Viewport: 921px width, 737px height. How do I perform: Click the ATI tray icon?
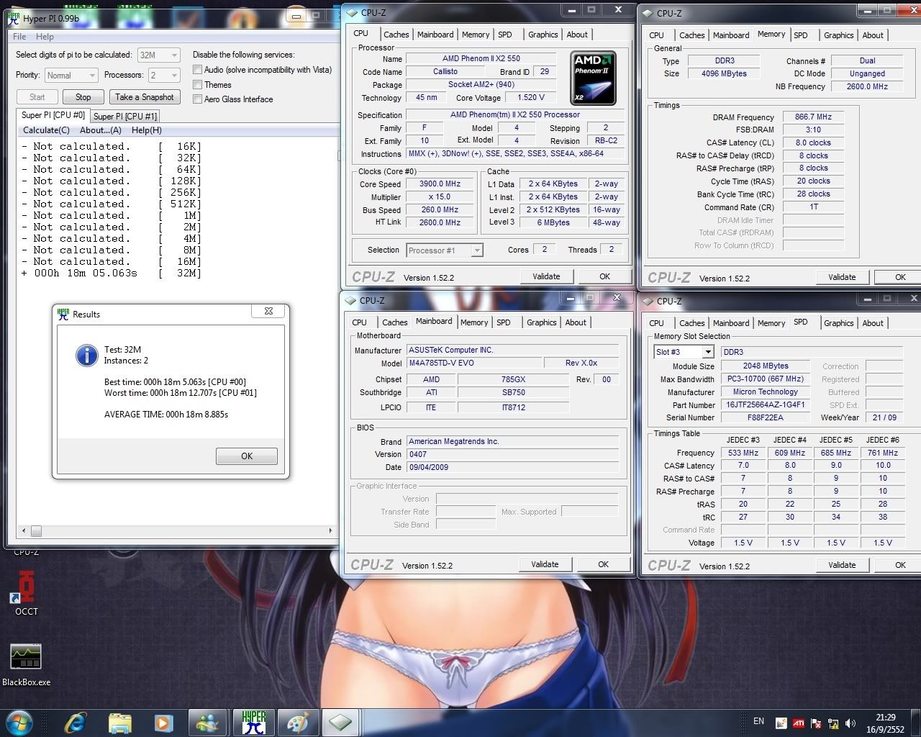pos(799,723)
